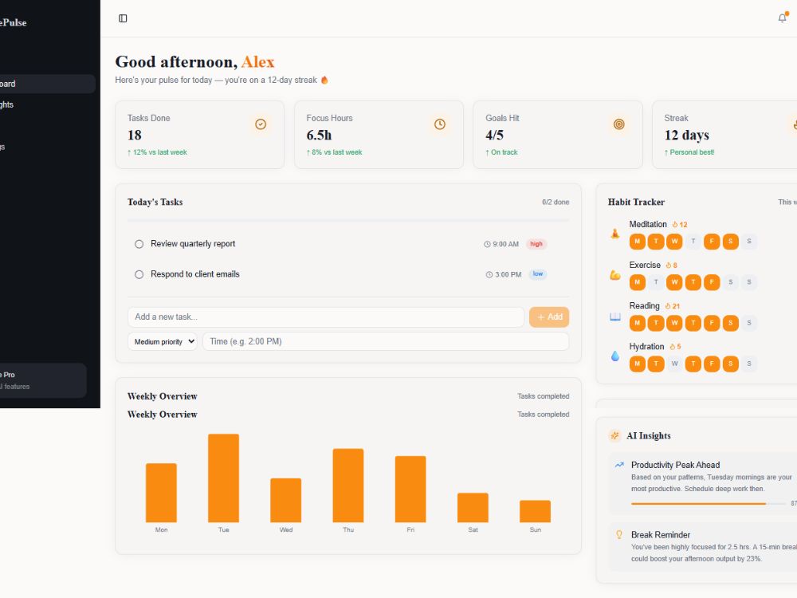Click the Break Reminder insight title

[x=661, y=535]
